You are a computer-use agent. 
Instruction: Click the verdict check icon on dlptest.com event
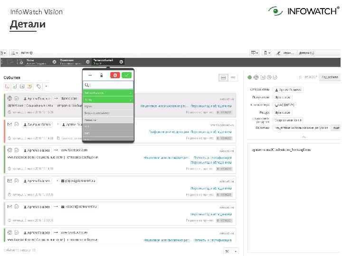[17, 99]
